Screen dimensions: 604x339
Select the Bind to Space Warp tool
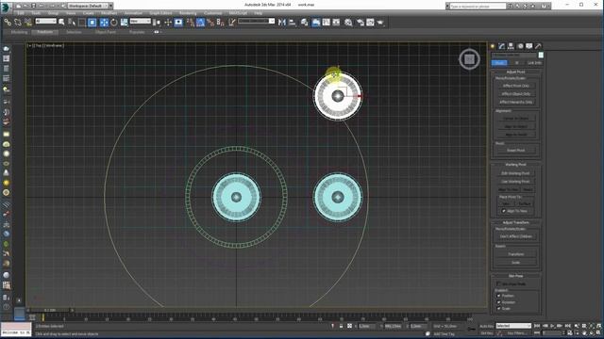click(x=27, y=23)
